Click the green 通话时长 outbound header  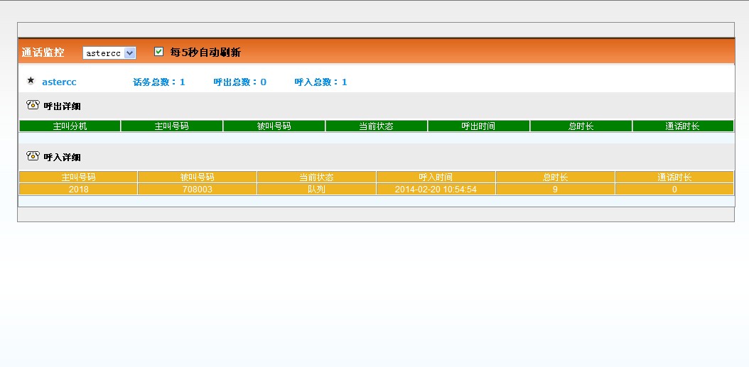pyautogui.click(x=682, y=126)
